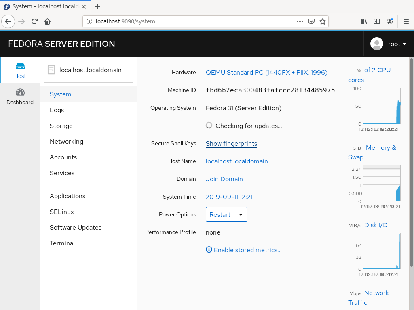Change system time 2019-09-11 12:21
Viewport: 414px width, 310px height.
[229, 197]
